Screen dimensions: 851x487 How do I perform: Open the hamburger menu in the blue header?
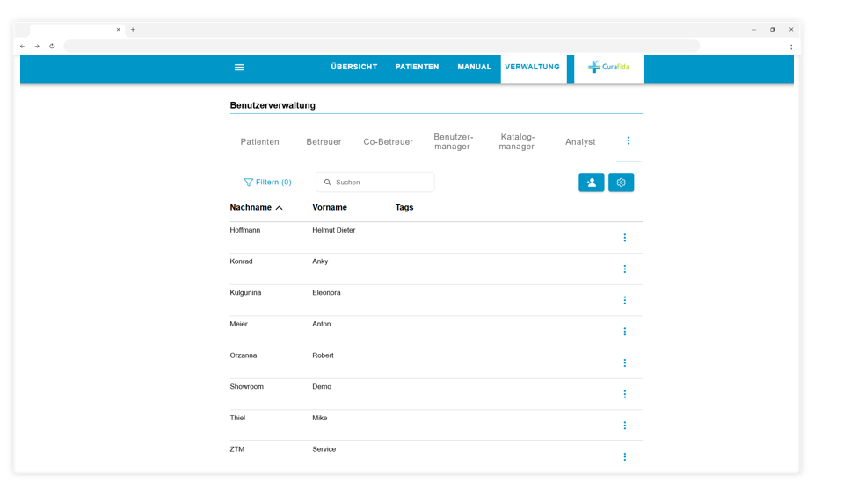click(x=239, y=68)
